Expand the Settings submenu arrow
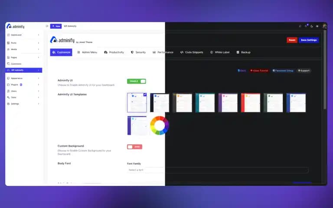Screen dimensions: 333x208 tap(39, 104)
